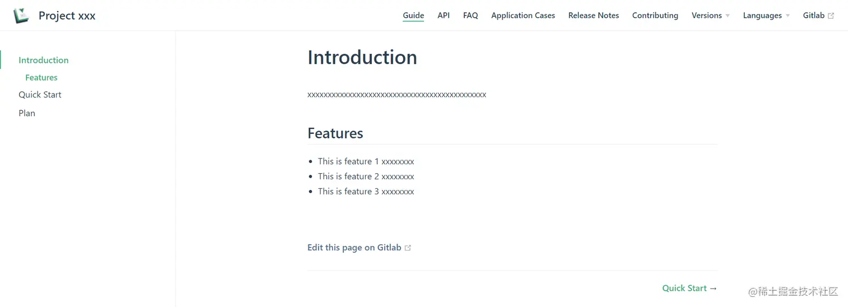Expand the Versions dropdown
Screen dimensions: 848x307
710,16
